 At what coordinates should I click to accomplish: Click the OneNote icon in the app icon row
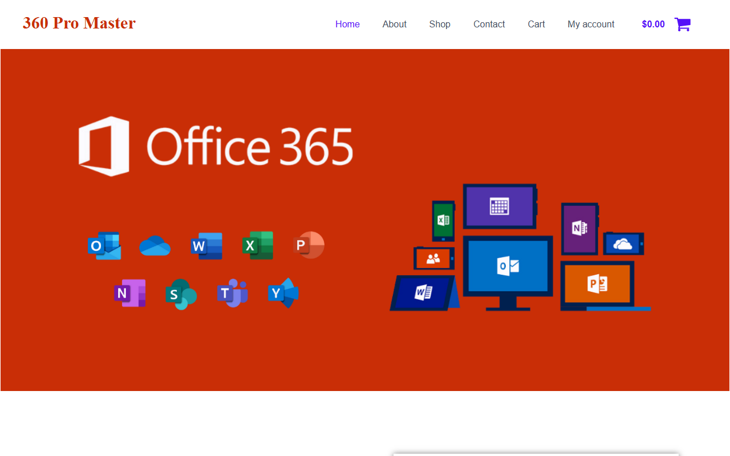click(130, 293)
